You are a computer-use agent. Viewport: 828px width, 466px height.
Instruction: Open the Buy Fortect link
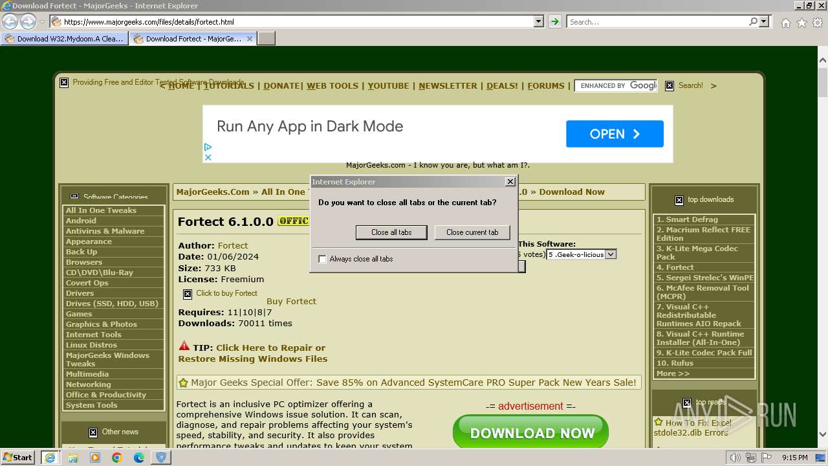point(291,301)
